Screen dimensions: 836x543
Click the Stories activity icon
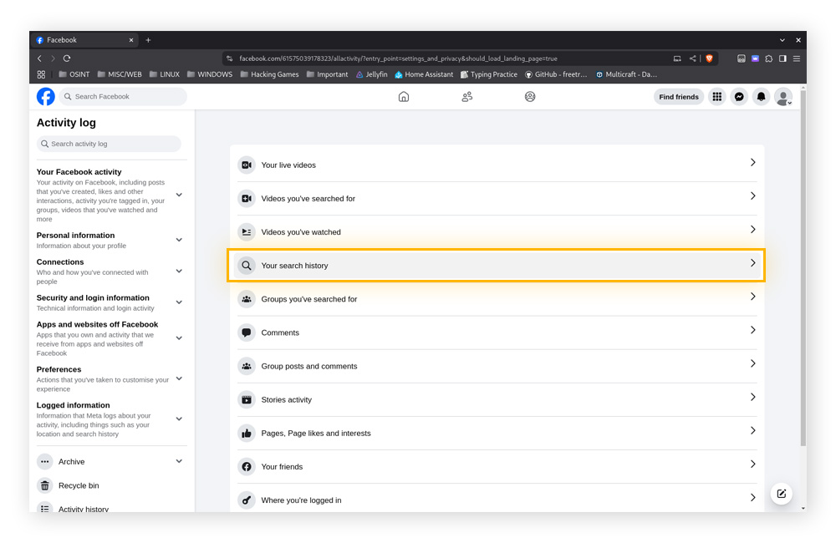tap(247, 399)
